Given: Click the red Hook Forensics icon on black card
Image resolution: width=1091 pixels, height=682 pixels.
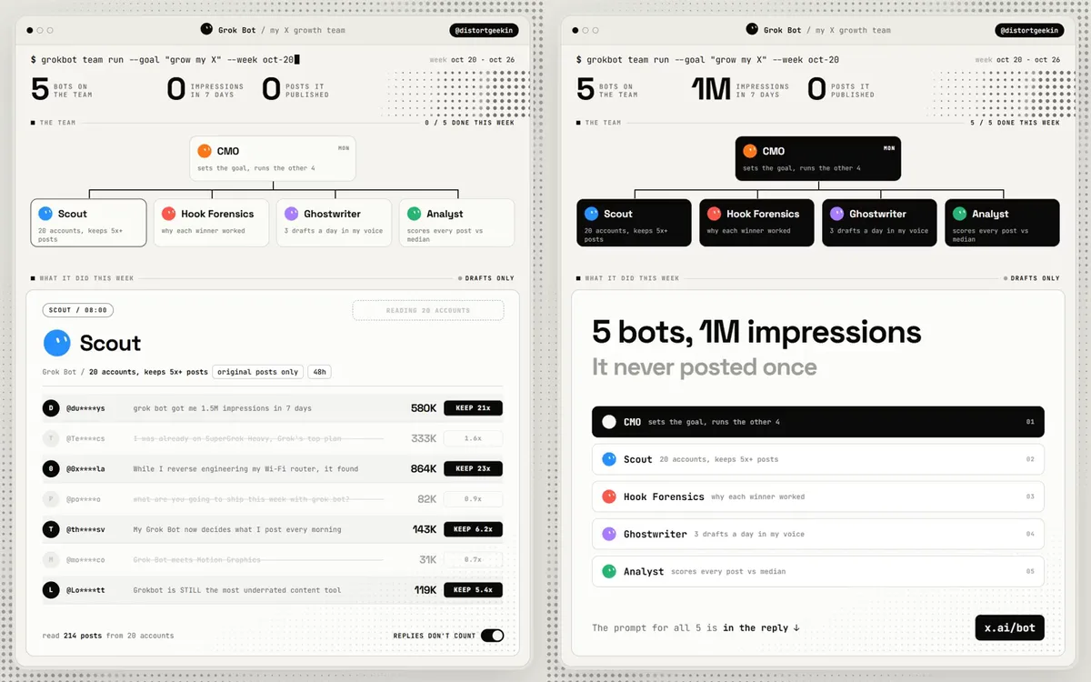Looking at the screenshot, I should [x=714, y=214].
